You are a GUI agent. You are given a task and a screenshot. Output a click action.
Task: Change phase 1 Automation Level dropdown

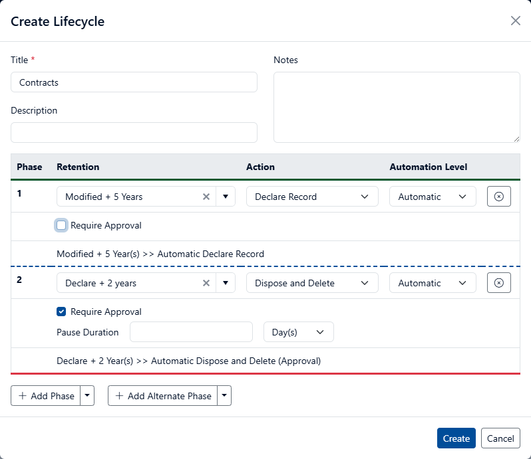(433, 197)
